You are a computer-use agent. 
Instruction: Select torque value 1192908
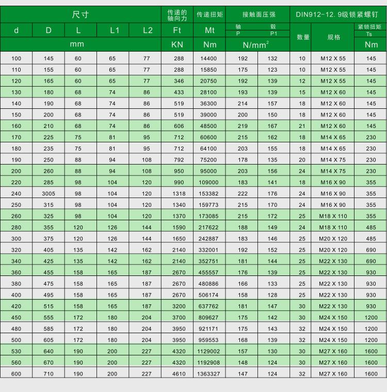coord(208,363)
